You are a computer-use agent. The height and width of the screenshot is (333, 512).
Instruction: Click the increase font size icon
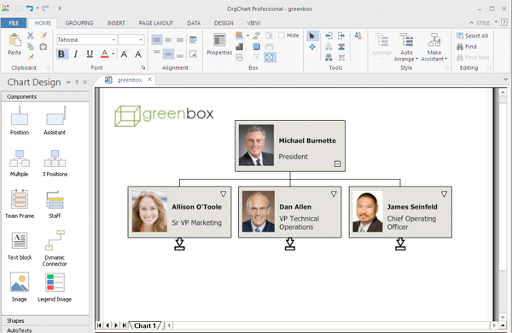[124, 55]
